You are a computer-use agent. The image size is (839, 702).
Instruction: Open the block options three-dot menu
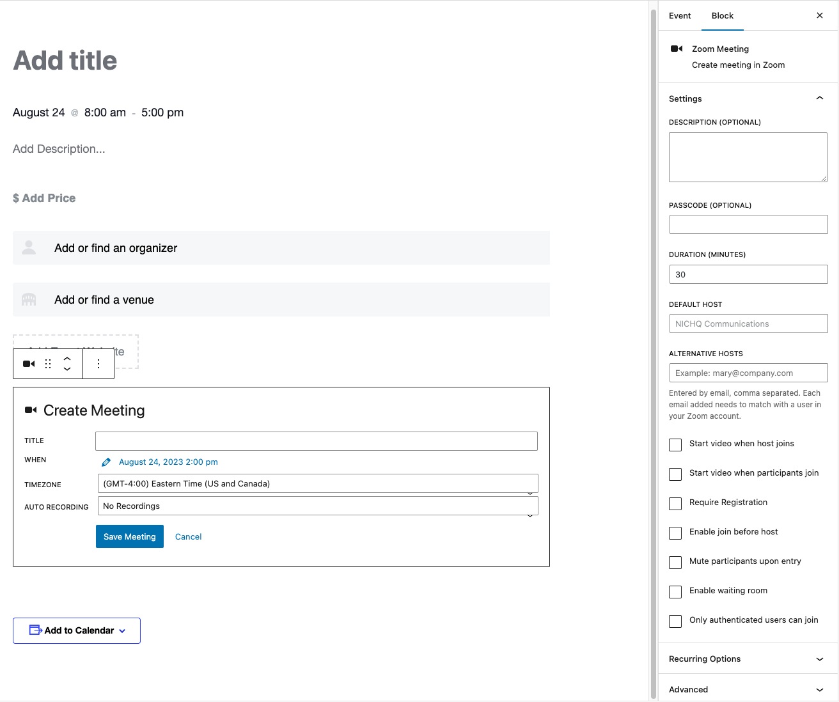pos(98,364)
